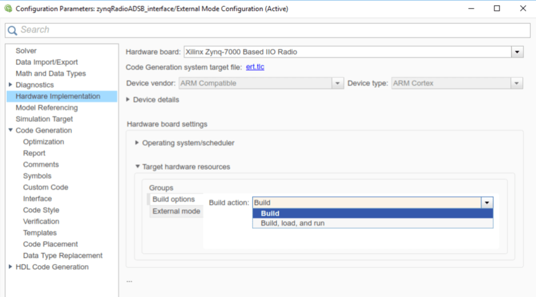The height and width of the screenshot is (297, 536).
Task: Open Solver settings in sidebar
Action: tap(26, 51)
